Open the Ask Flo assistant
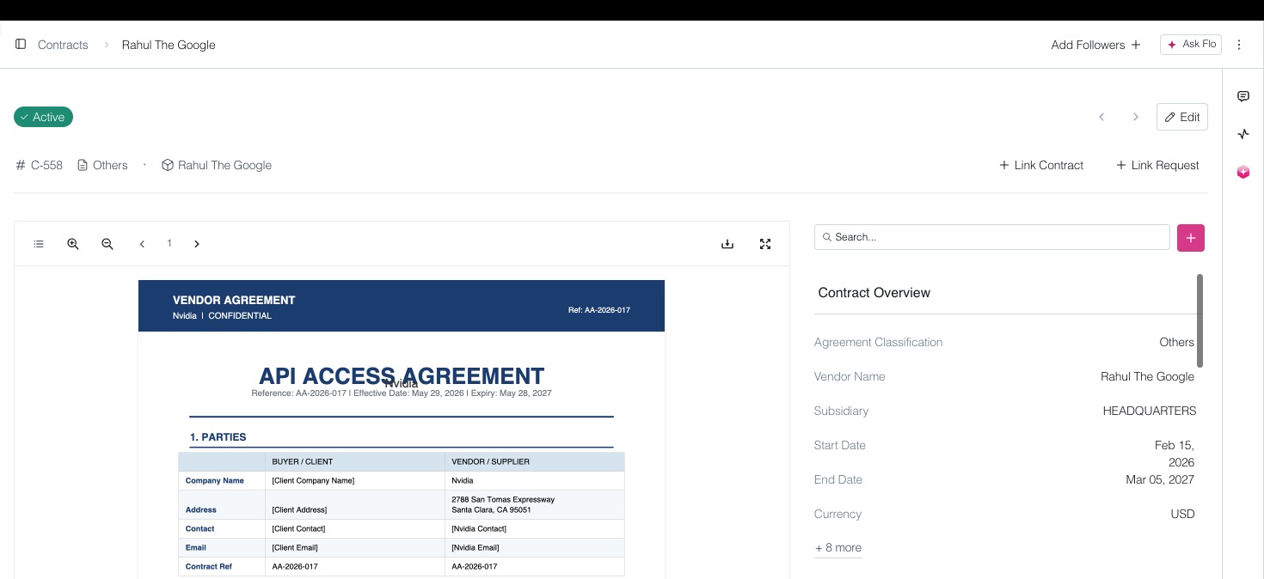Screen dimensions: 1264x579 click(x=1191, y=45)
